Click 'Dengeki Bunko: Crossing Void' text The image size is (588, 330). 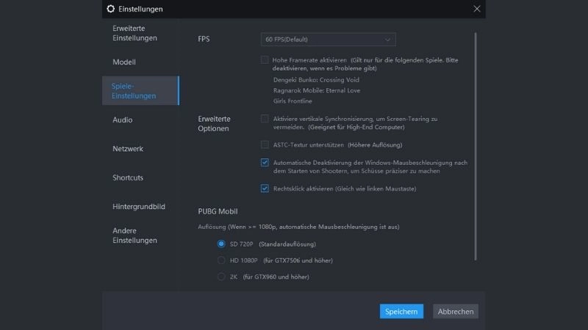tap(316, 80)
